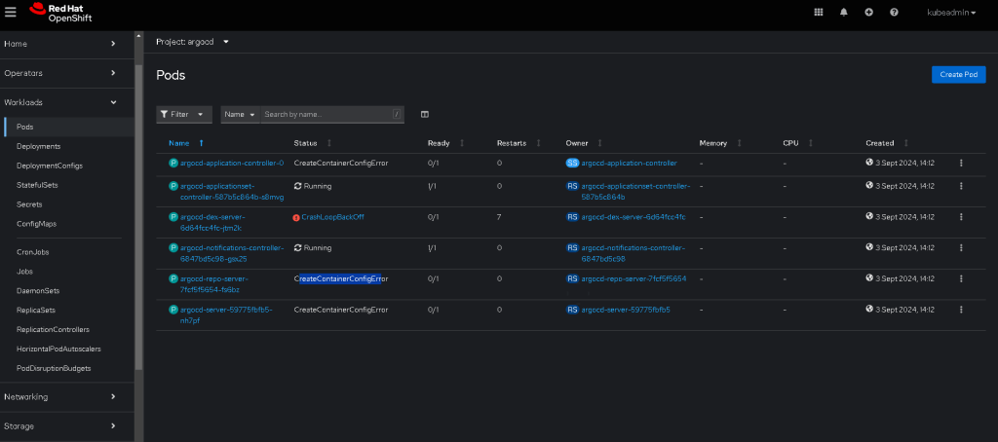This screenshot has height=442, width=998.
Task: Open kebab menu for argocd-applicationset-controller row
Action: pyautogui.click(x=961, y=186)
